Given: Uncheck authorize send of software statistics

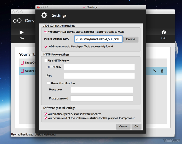Looking at the screenshot, I should tap(46, 118).
